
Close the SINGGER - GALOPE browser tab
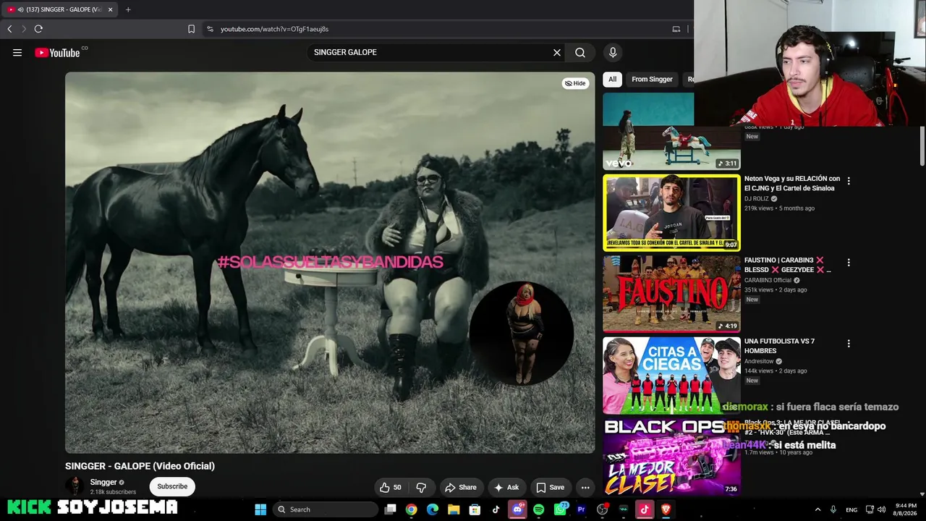(111, 9)
